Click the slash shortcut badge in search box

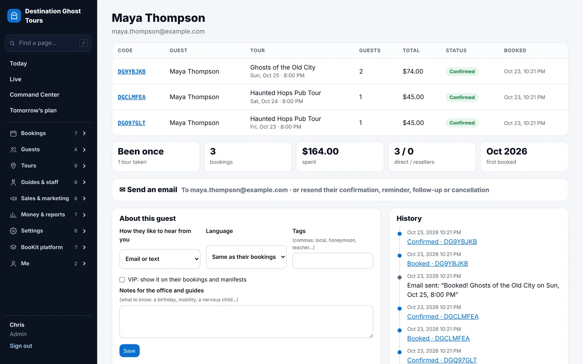tap(83, 43)
